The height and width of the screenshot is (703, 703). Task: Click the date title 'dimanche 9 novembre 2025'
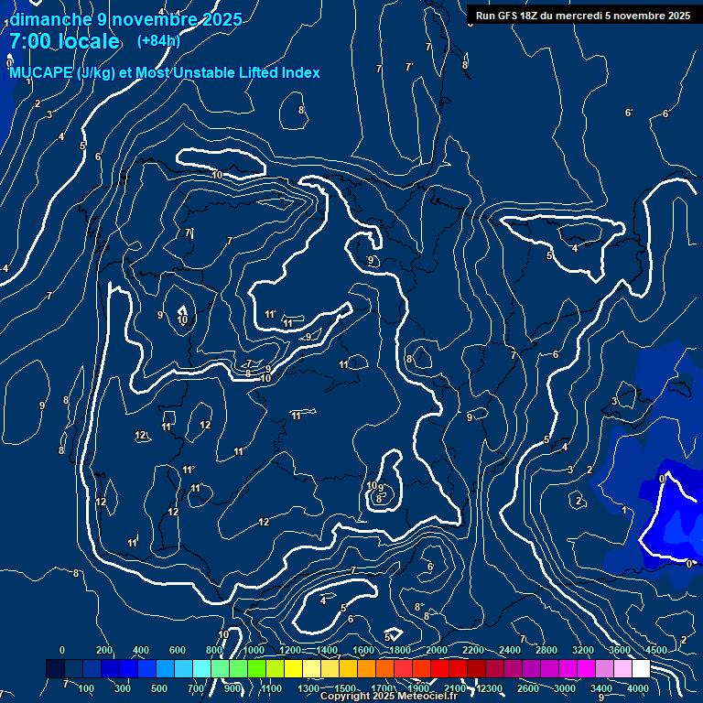(126, 20)
